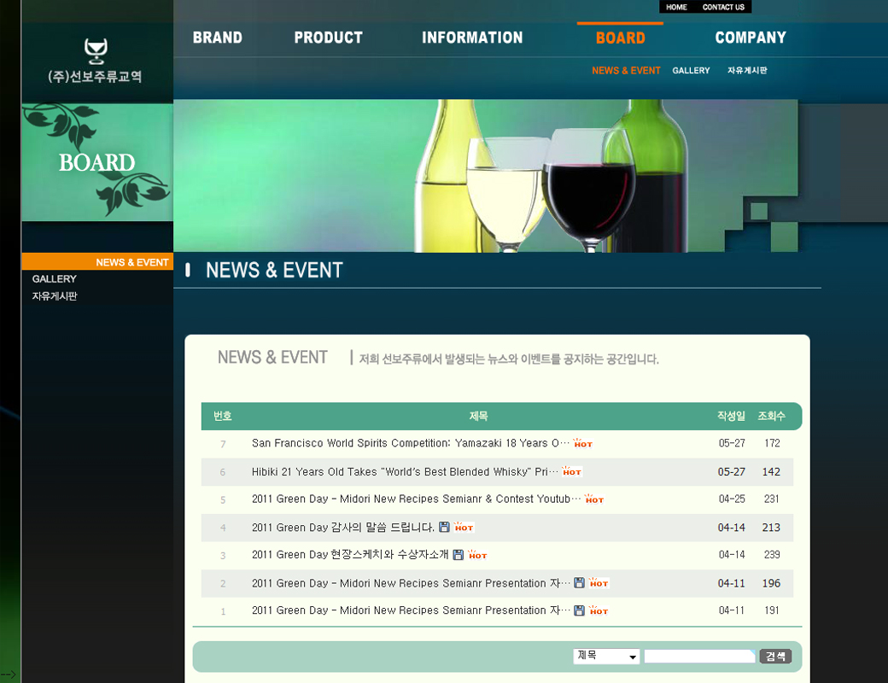Image resolution: width=888 pixels, height=683 pixels.
Task: Click the HOT badge on the Yamazaki post
Action: click(583, 443)
